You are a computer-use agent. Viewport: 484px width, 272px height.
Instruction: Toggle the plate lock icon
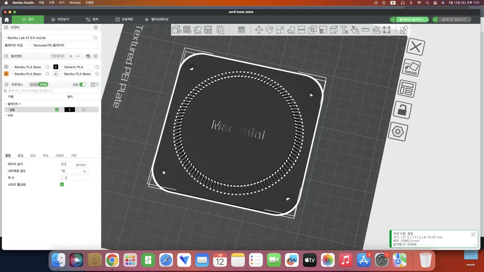402,110
